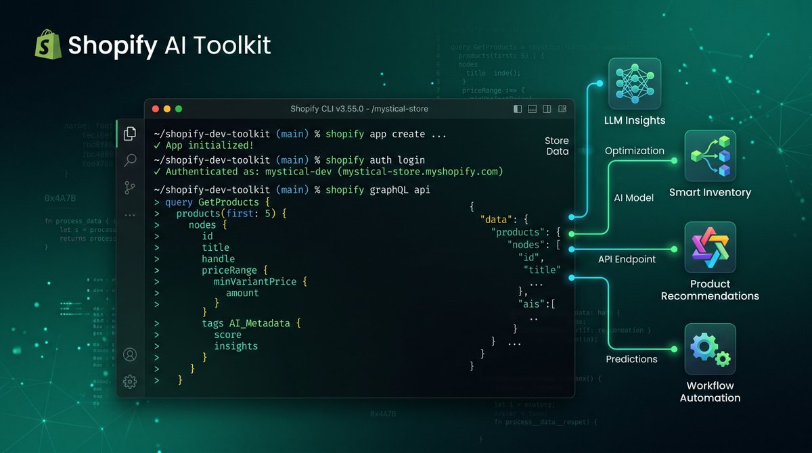
Task: Click the Smart Inventory cubes icon
Action: pyautogui.click(x=710, y=156)
